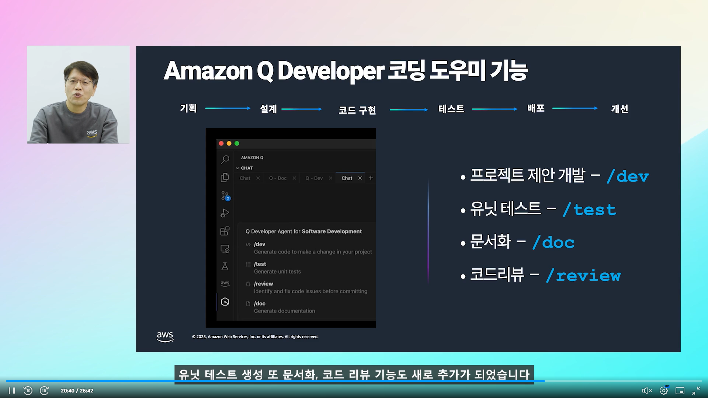The width and height of the screenshot is (708, 398).
Task: Skip forward 10 seconds
Action: point(44,391)
